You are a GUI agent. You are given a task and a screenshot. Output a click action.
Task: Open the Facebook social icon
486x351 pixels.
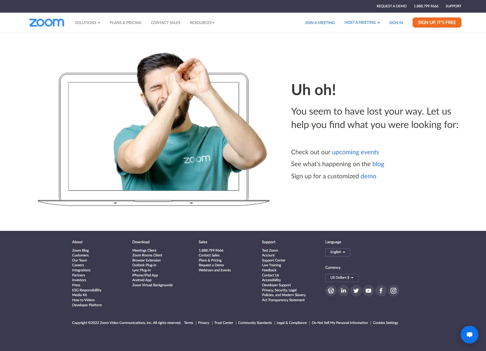(381, 291)
